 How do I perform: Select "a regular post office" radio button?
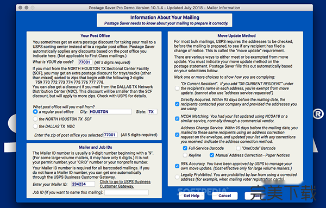click(x=35, y=111)
